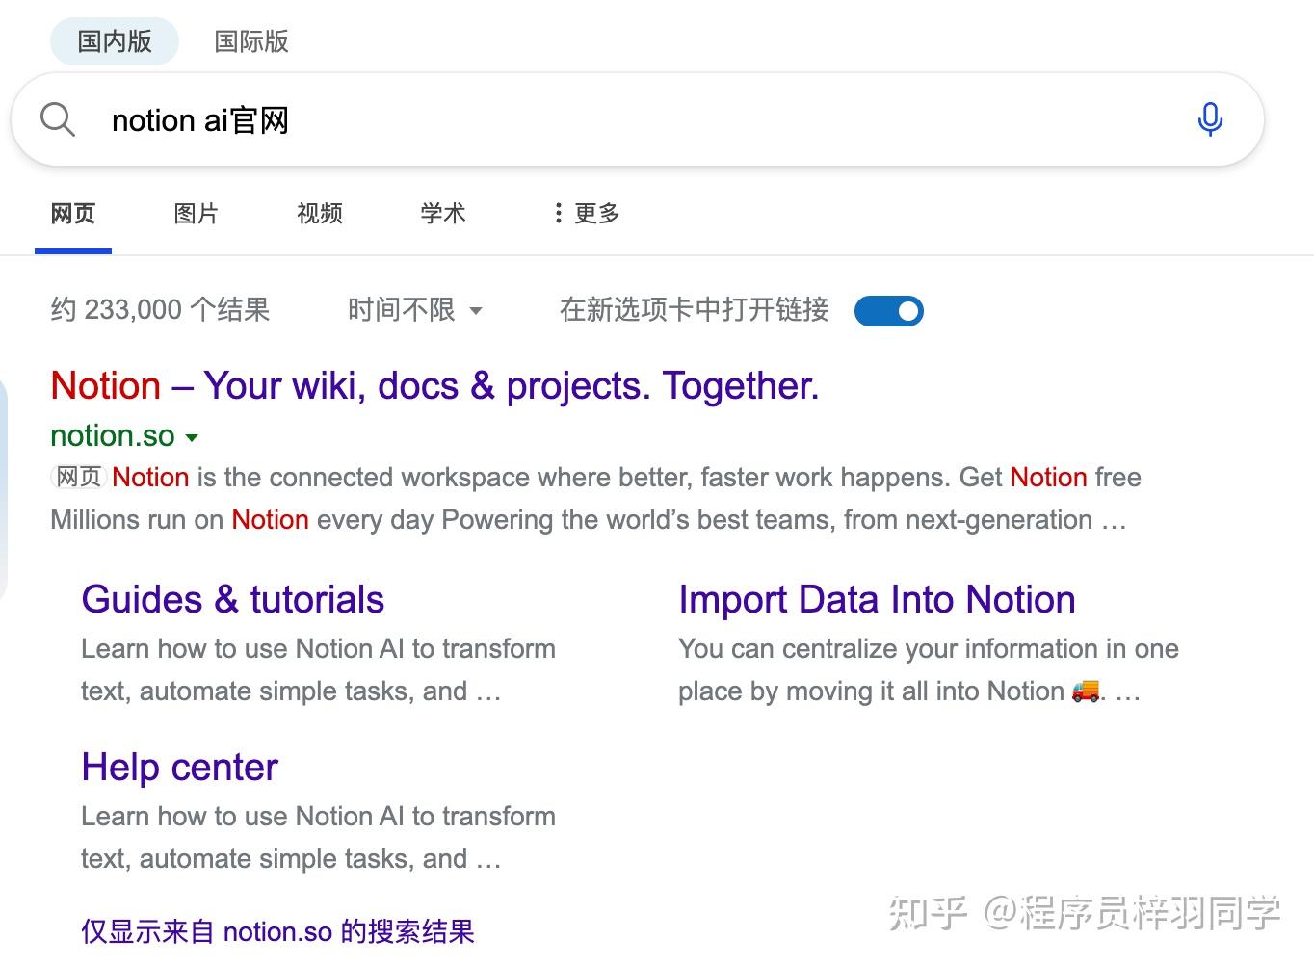Click 仅显示来自 notion.so 的搜索结果
This screenshot has height=965, width=1314.
(x=277, y=930)
